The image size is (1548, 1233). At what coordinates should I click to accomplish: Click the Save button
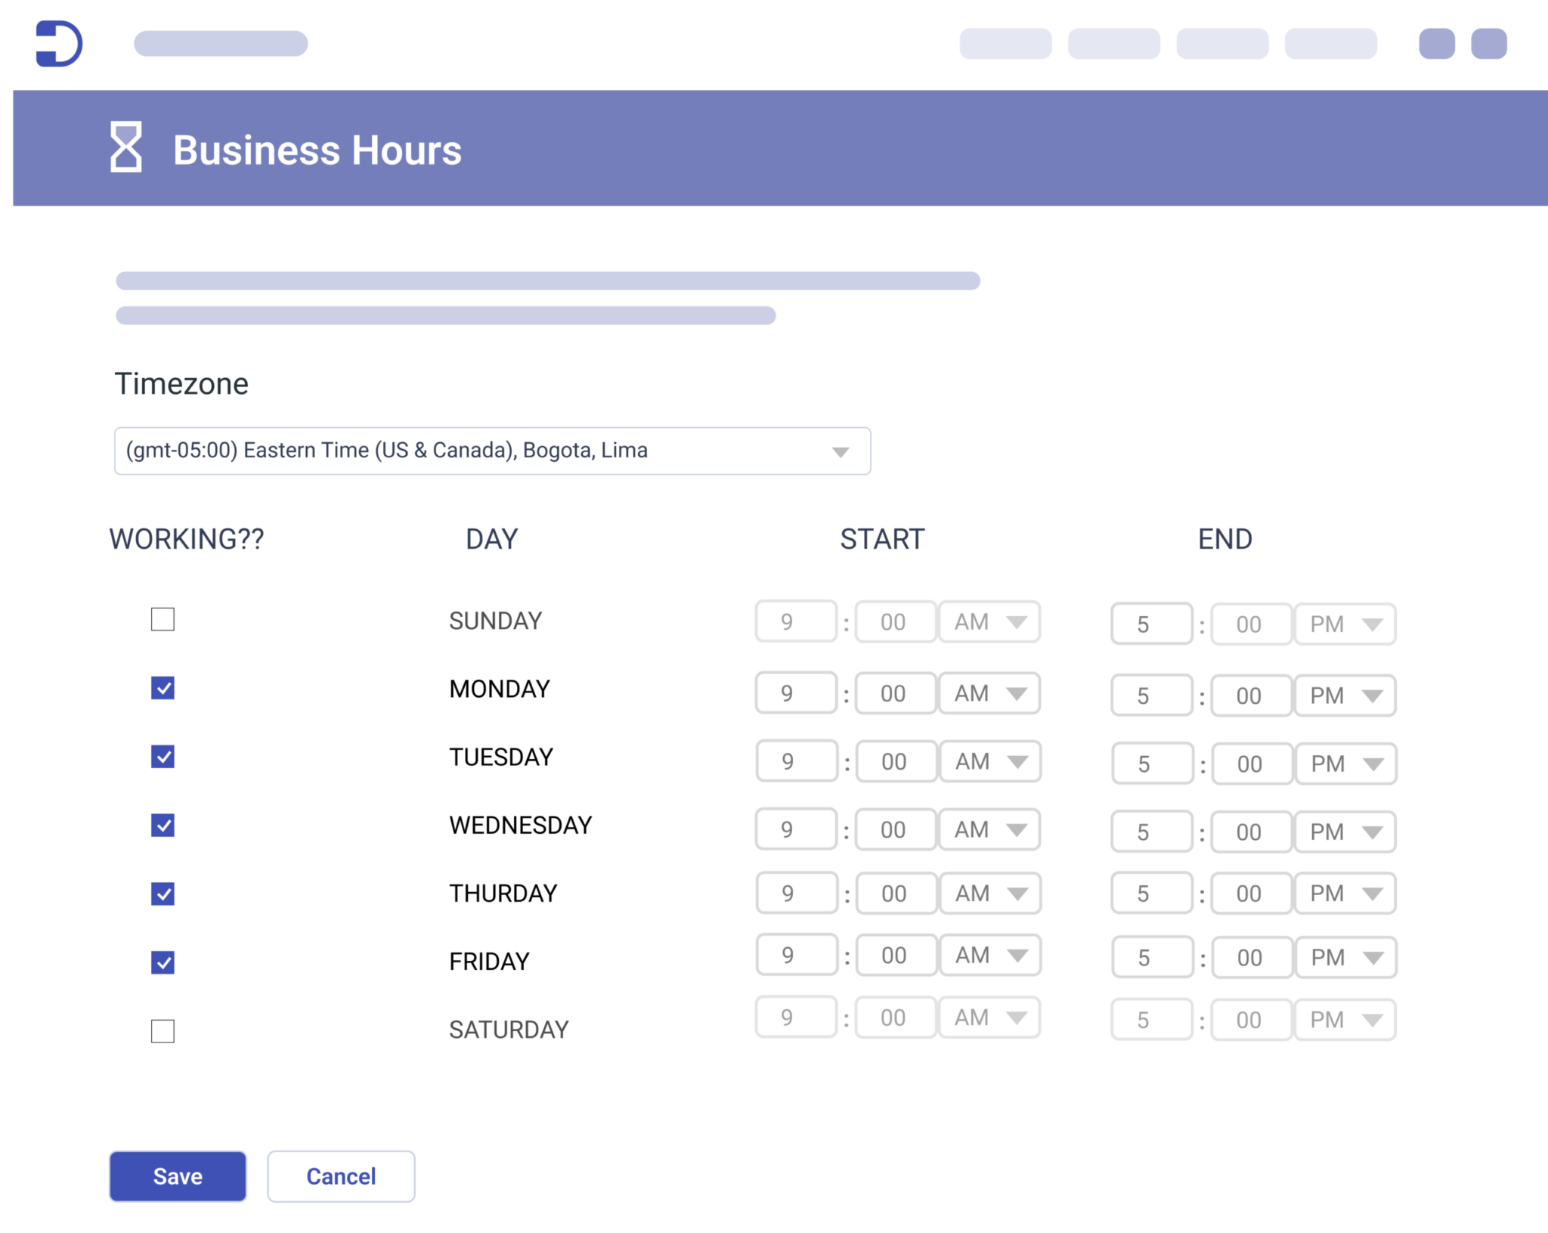[177, 1176]
